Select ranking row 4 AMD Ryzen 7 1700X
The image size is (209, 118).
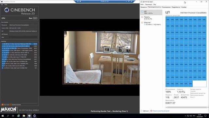(19, 50)
